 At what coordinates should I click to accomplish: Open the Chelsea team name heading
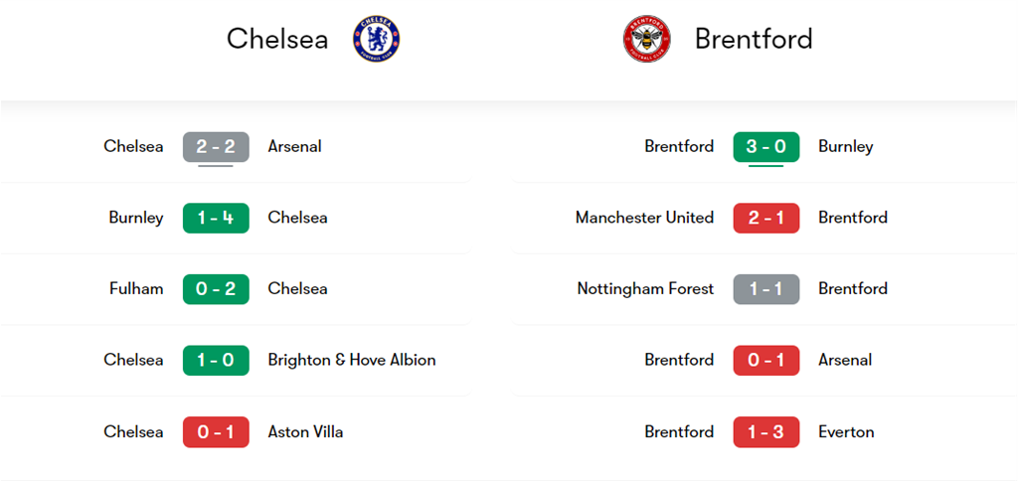point(277,39)
